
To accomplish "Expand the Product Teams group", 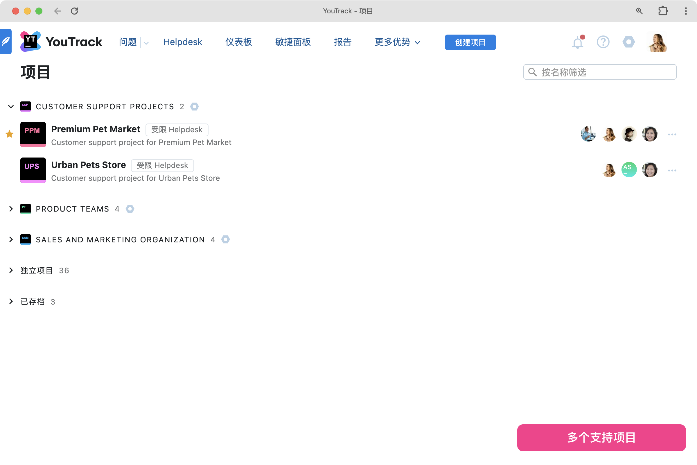I will tap(11, 209).
